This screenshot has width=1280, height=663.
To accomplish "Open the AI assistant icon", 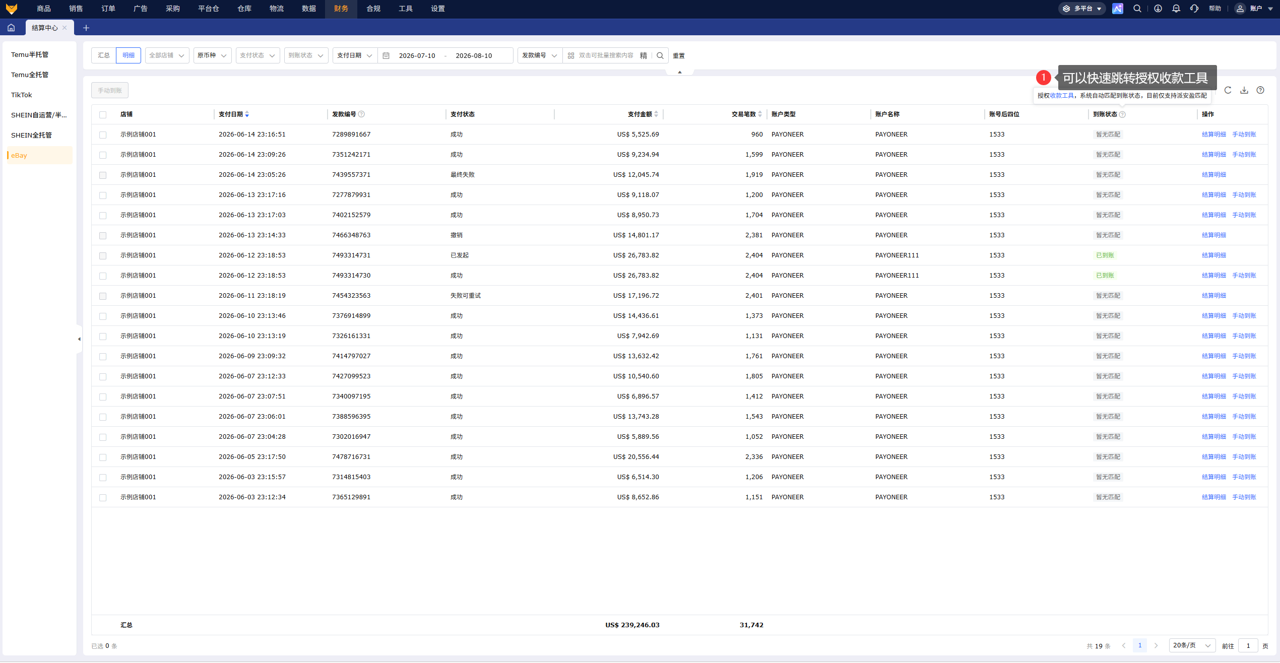I will coord(1117,9).
